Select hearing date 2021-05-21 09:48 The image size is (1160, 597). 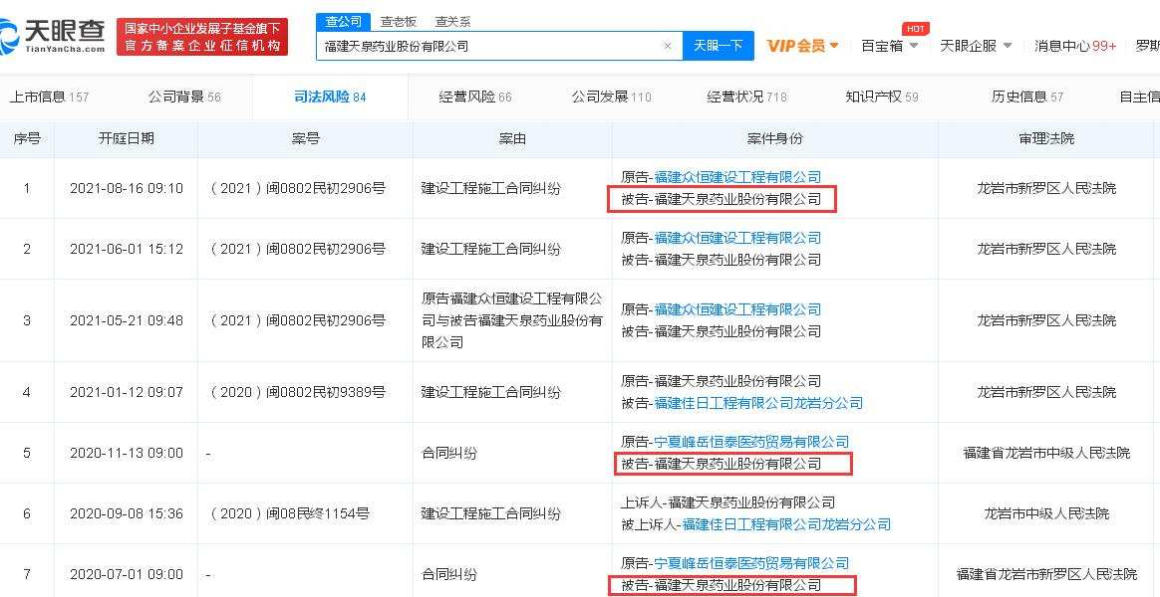pyautogui.click(x=126, y=320)
